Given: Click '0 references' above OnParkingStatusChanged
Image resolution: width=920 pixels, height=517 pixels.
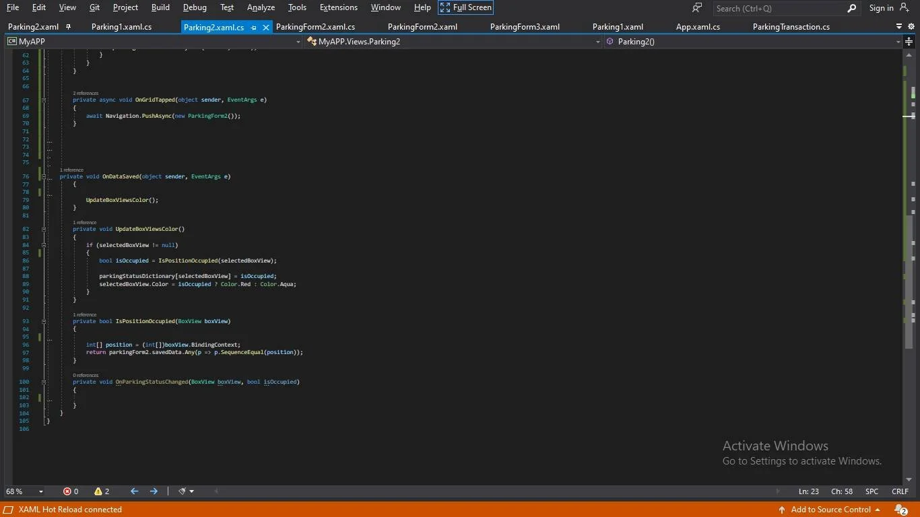Looking at the screenshot, I should pos(86,376).
